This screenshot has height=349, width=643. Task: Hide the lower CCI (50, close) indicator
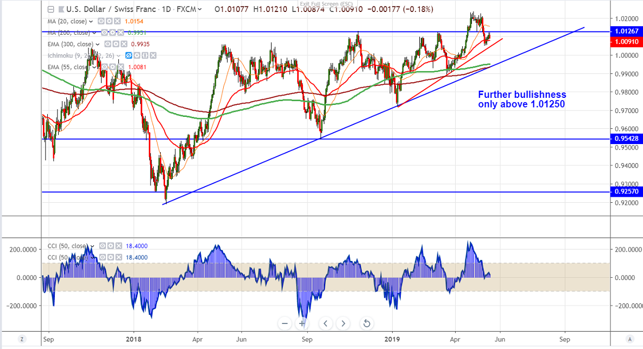point(103,258)
